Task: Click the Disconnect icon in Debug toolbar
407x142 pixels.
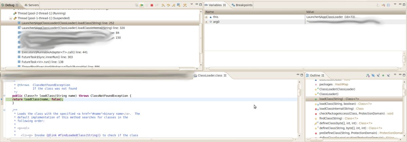Action: (x=156, y=5)
